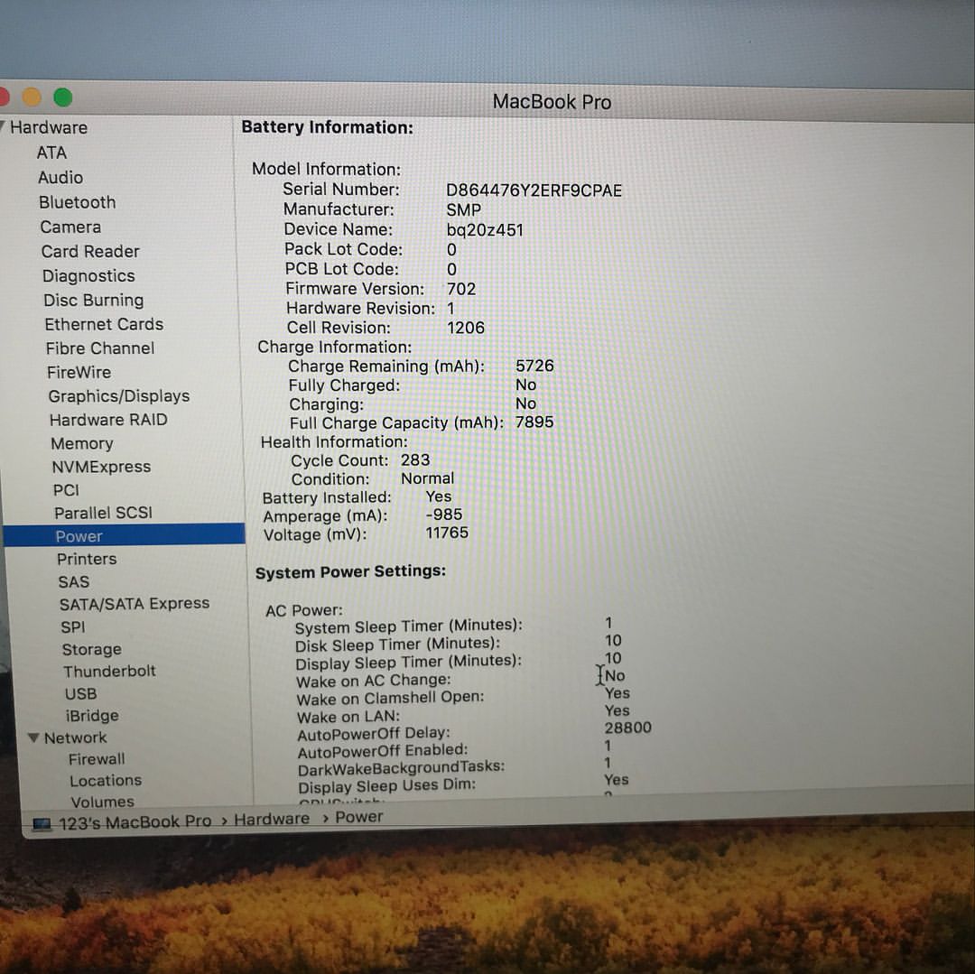Screen dimensions: 975x974
Task: Click the Model Information label
Action: tap(327, 169)
